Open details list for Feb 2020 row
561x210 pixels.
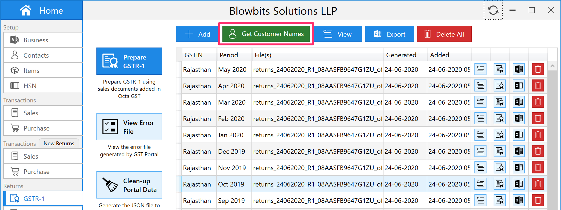click(480, 119)
